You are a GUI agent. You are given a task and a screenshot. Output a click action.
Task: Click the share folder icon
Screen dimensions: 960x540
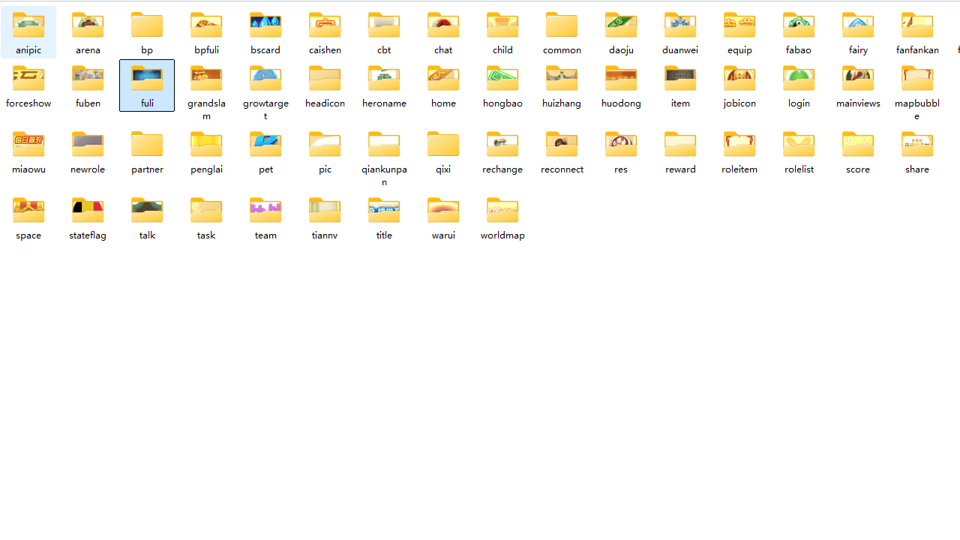click(x=917, y=144)
